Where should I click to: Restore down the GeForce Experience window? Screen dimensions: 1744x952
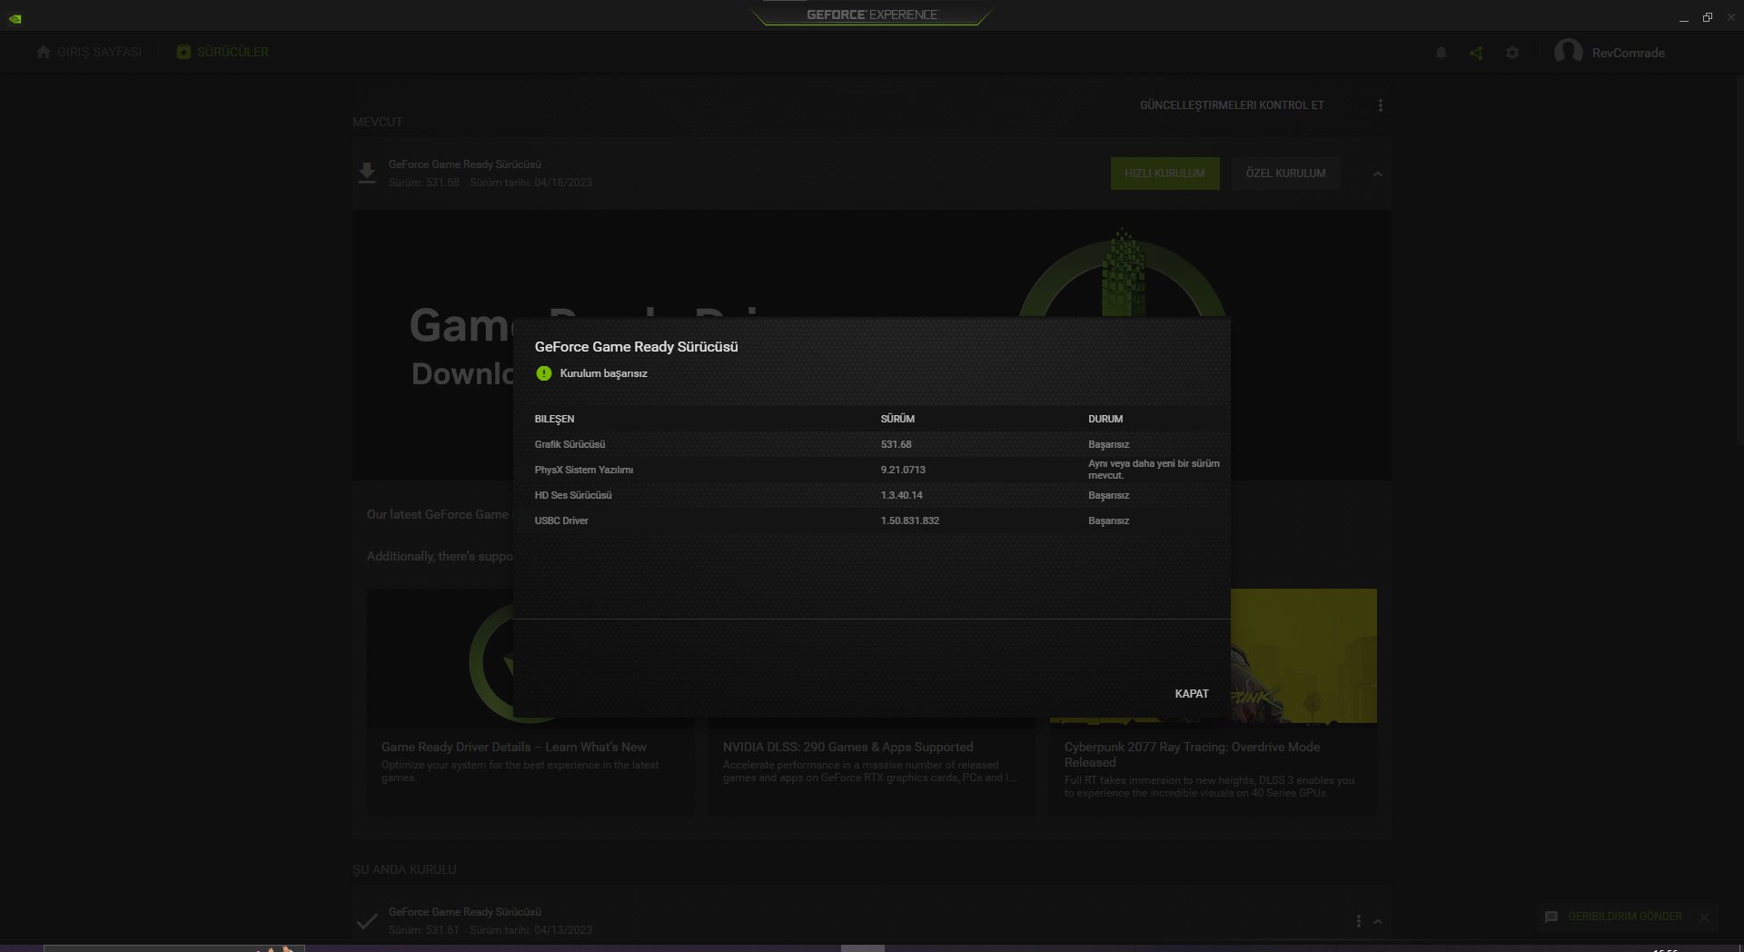tap(1708, 17)
